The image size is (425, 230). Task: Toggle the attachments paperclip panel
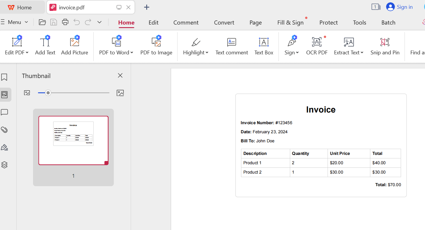coord(4,130)
